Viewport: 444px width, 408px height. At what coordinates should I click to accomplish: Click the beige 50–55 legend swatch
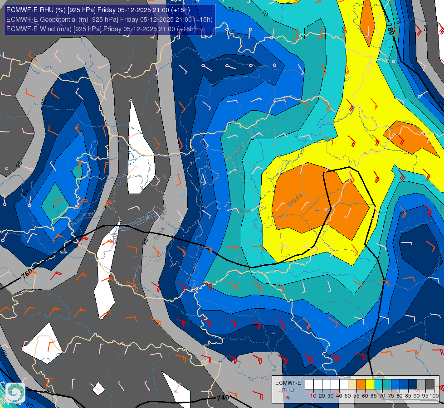pos(352,384)
